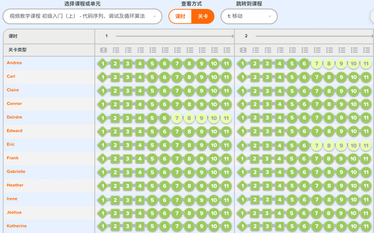The image size is (374, 233).
Task: Open Frank's lesson 2 level 1 diamond
Action: click(243, 159)
